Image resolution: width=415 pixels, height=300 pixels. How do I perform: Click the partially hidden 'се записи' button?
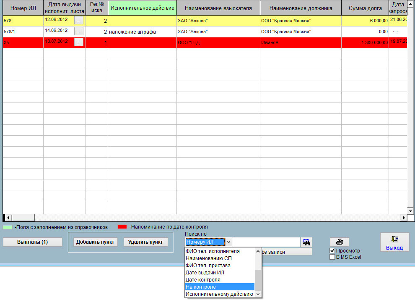287,252
